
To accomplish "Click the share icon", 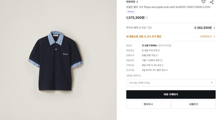I will click(212, 2).
